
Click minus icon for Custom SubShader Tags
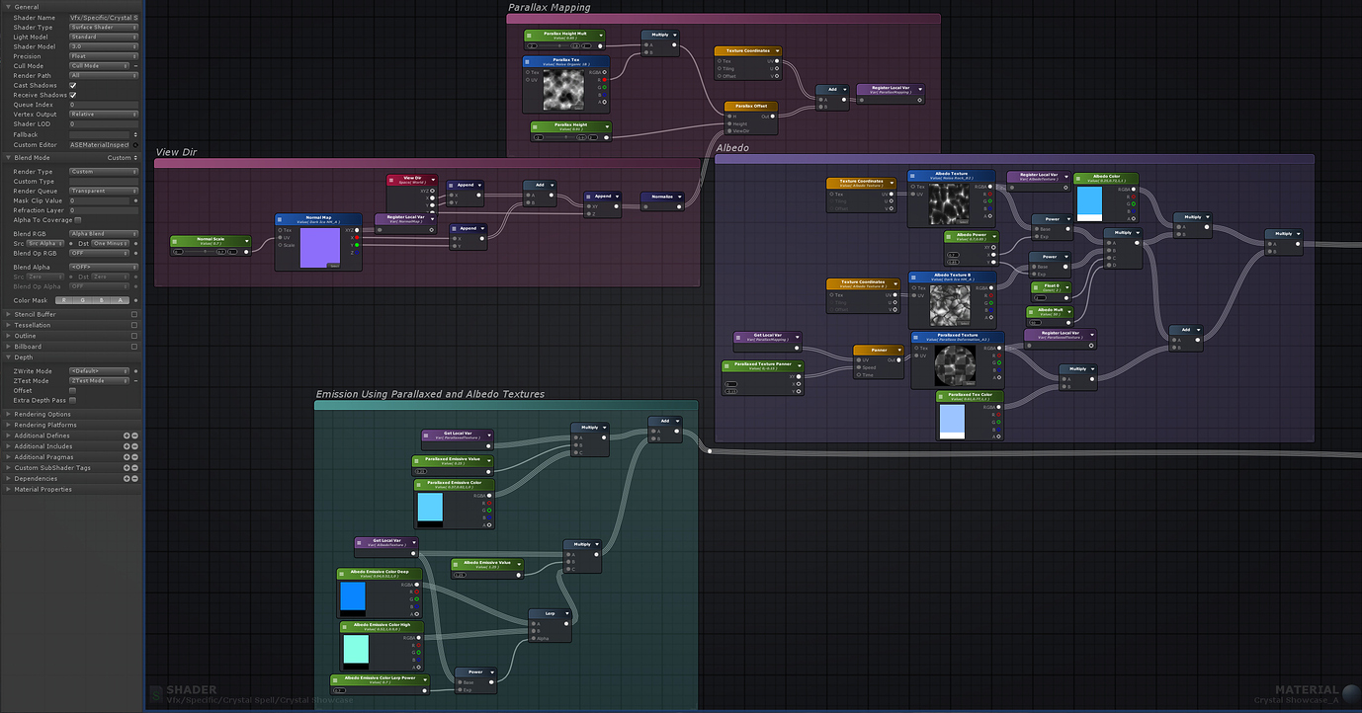pos(134,468)
